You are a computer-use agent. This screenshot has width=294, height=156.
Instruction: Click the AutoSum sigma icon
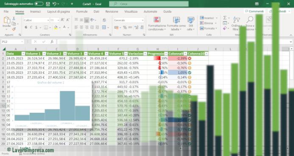[225, 18]
